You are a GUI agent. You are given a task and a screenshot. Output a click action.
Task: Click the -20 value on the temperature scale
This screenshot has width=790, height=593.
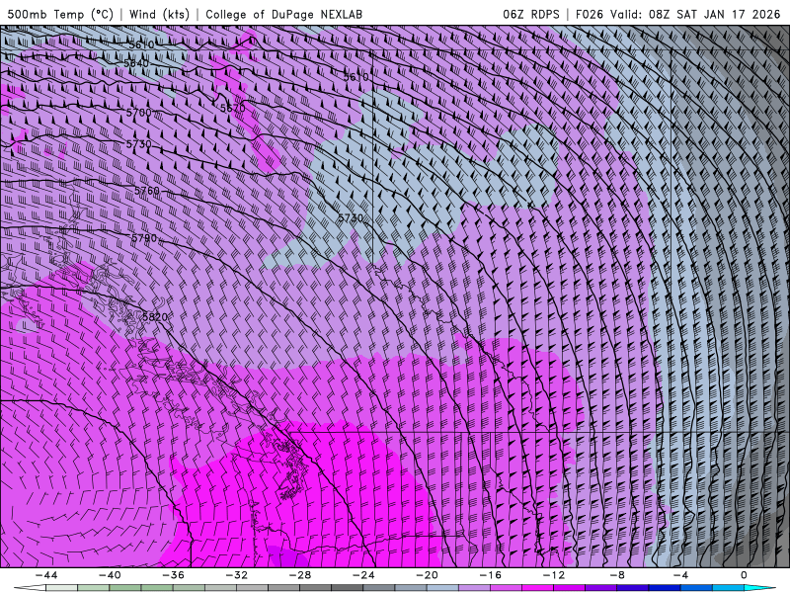coord(427,575)
